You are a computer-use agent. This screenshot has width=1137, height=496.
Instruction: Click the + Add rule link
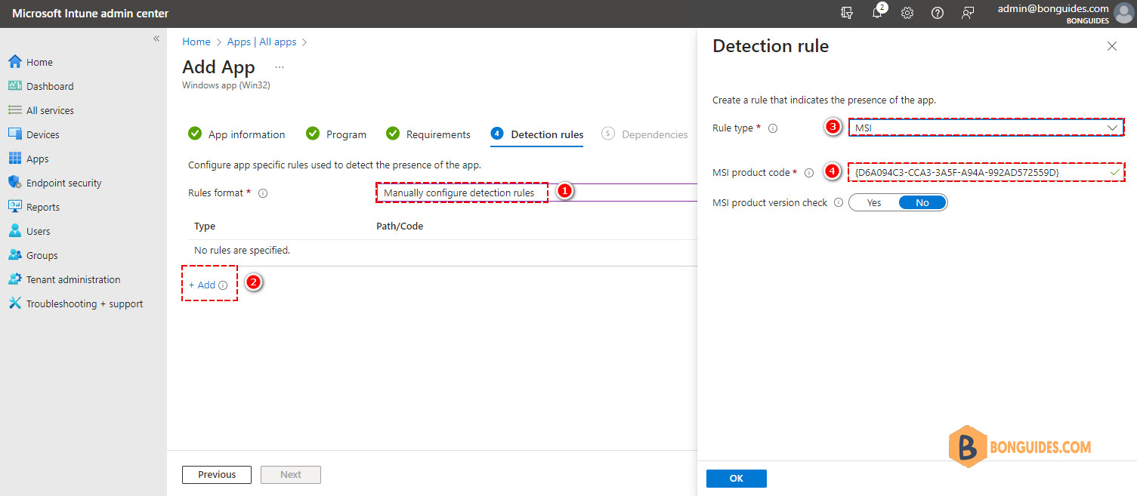click(x=202, y=285)
